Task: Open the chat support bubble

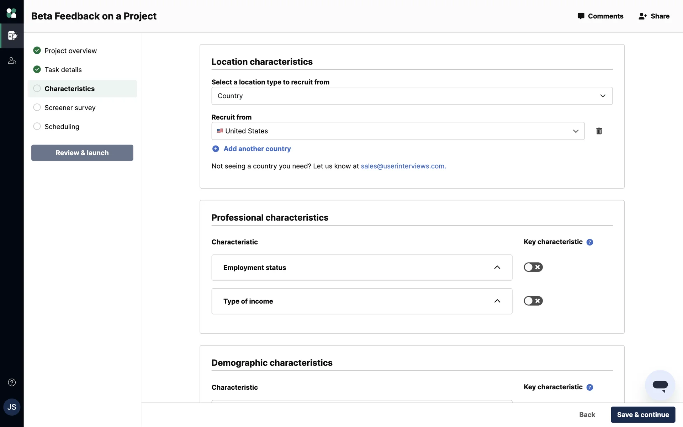Action: [660, 385]
